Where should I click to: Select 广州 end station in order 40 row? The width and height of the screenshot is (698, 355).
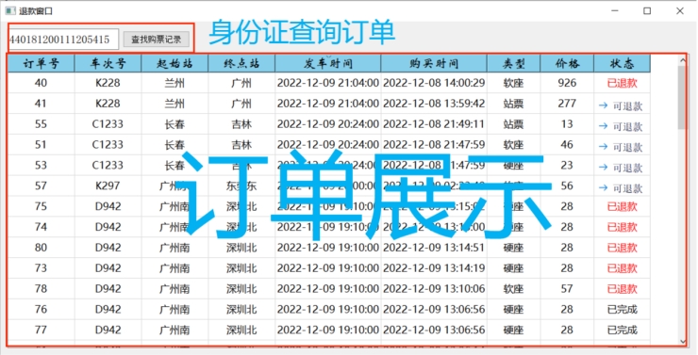(x=241, y=83)
